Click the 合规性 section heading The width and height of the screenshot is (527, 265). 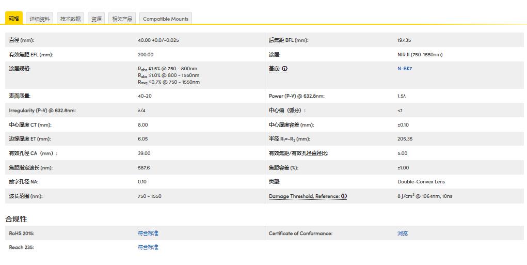[16, 219]
